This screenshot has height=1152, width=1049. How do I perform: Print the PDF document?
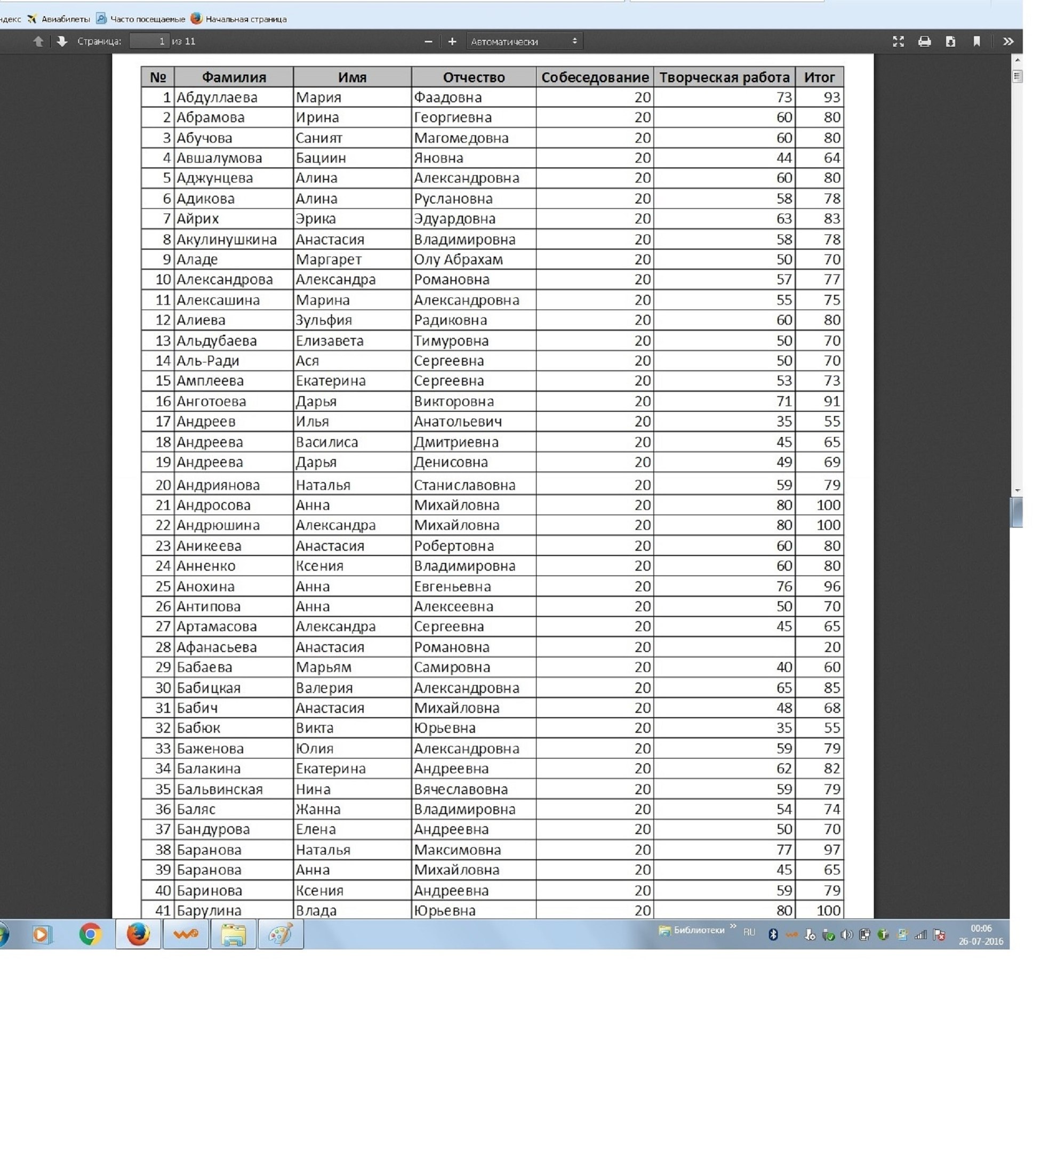pyautogui.click(x=924, y=42)
